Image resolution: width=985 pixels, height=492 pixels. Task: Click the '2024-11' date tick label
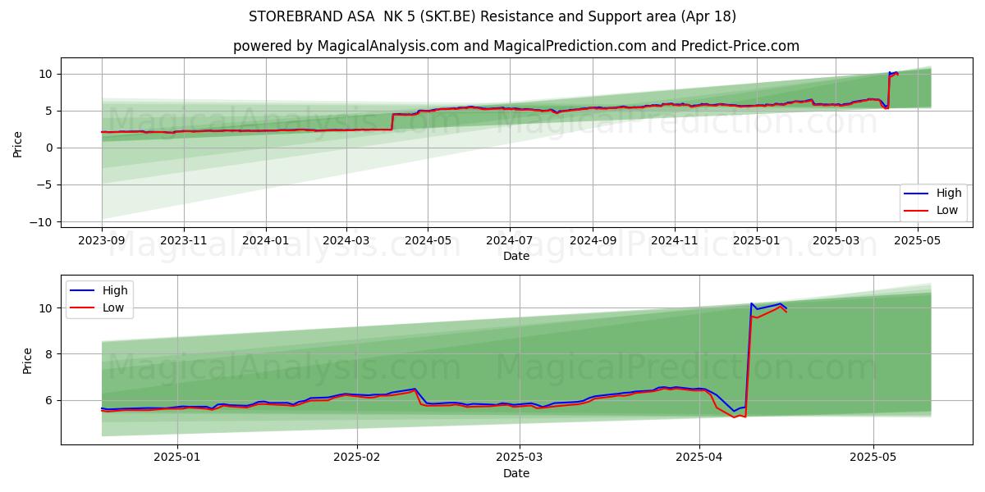click(x=674, y=242)
